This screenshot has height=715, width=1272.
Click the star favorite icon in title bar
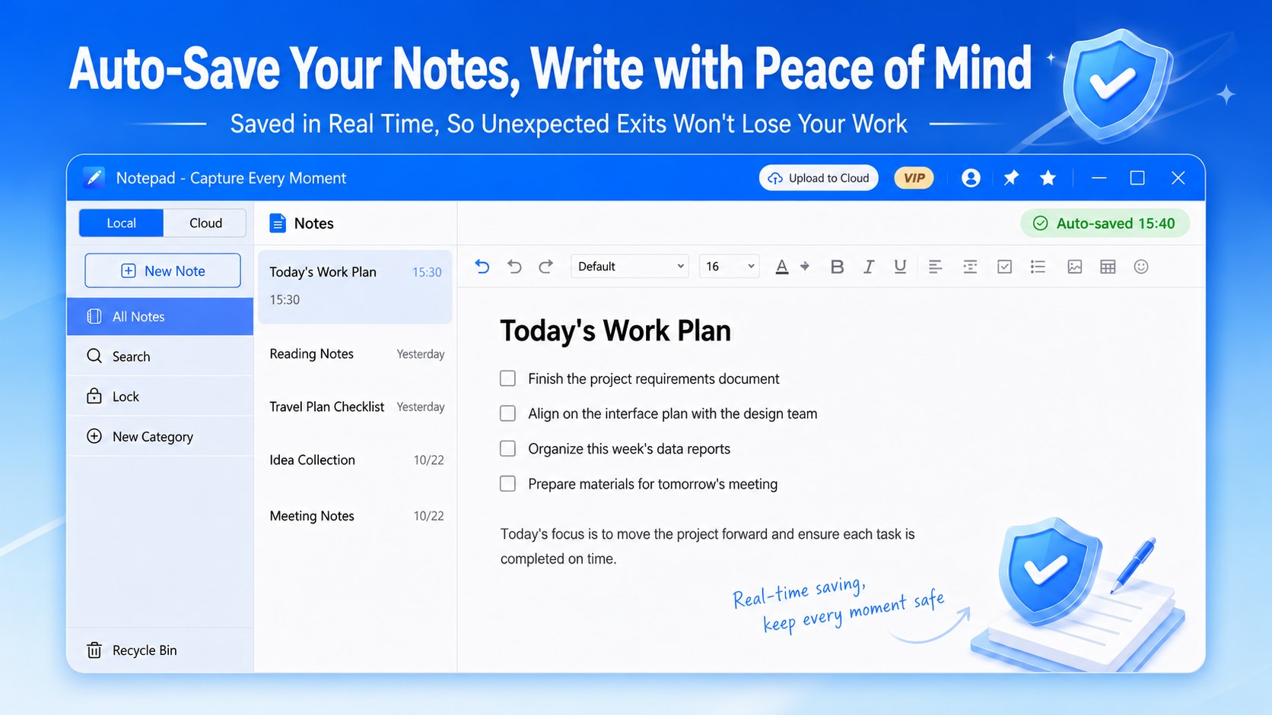click(1048, 178)
